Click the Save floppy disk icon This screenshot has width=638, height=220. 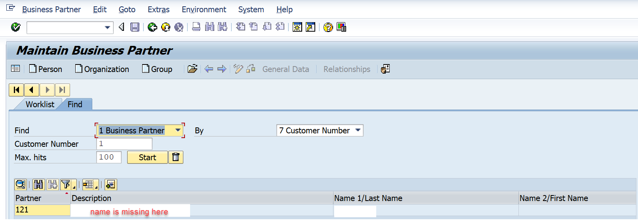135,27
